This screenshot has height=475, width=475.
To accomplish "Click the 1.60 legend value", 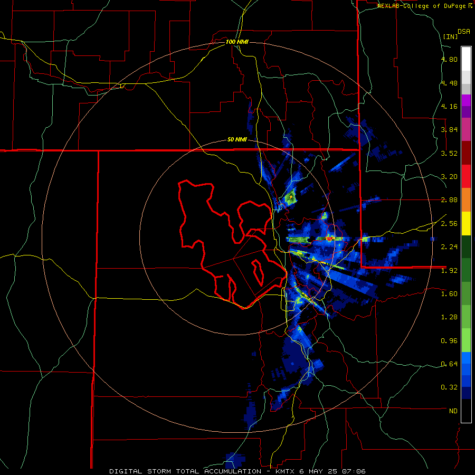I will coord(449,294).
